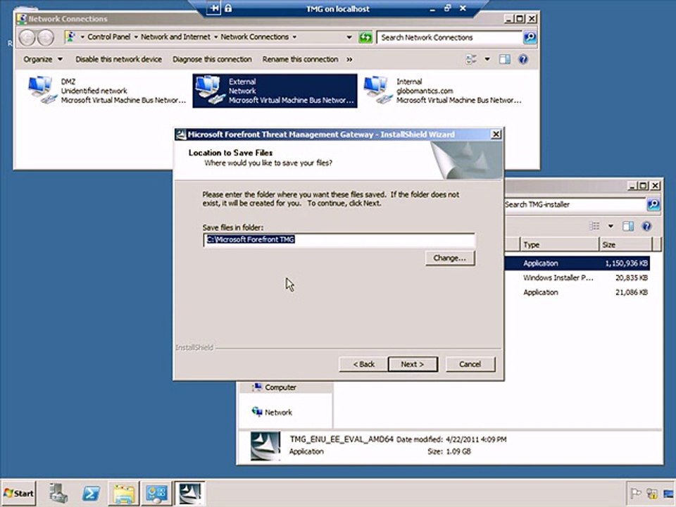Screen dimensions: 676x507
Task: Open PowerShell from the taskbar
Action: pos(91,493)
